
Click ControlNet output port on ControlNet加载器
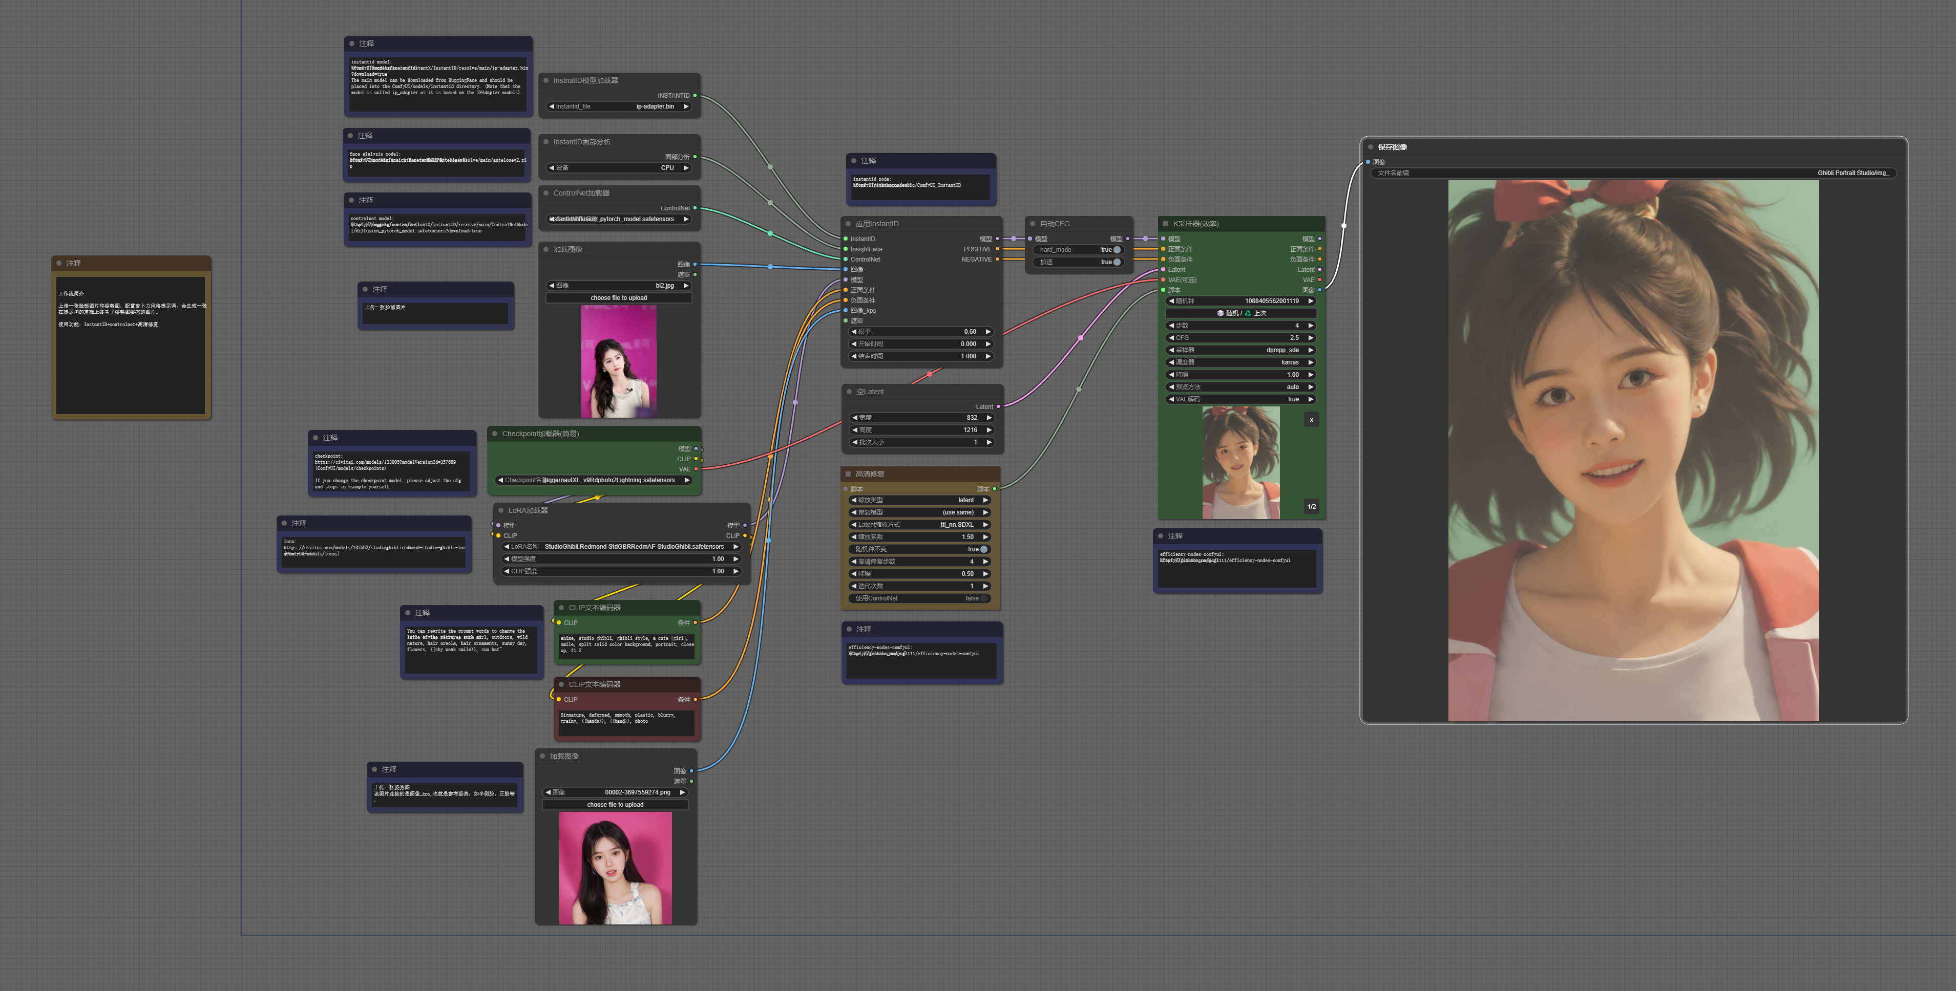695,208
